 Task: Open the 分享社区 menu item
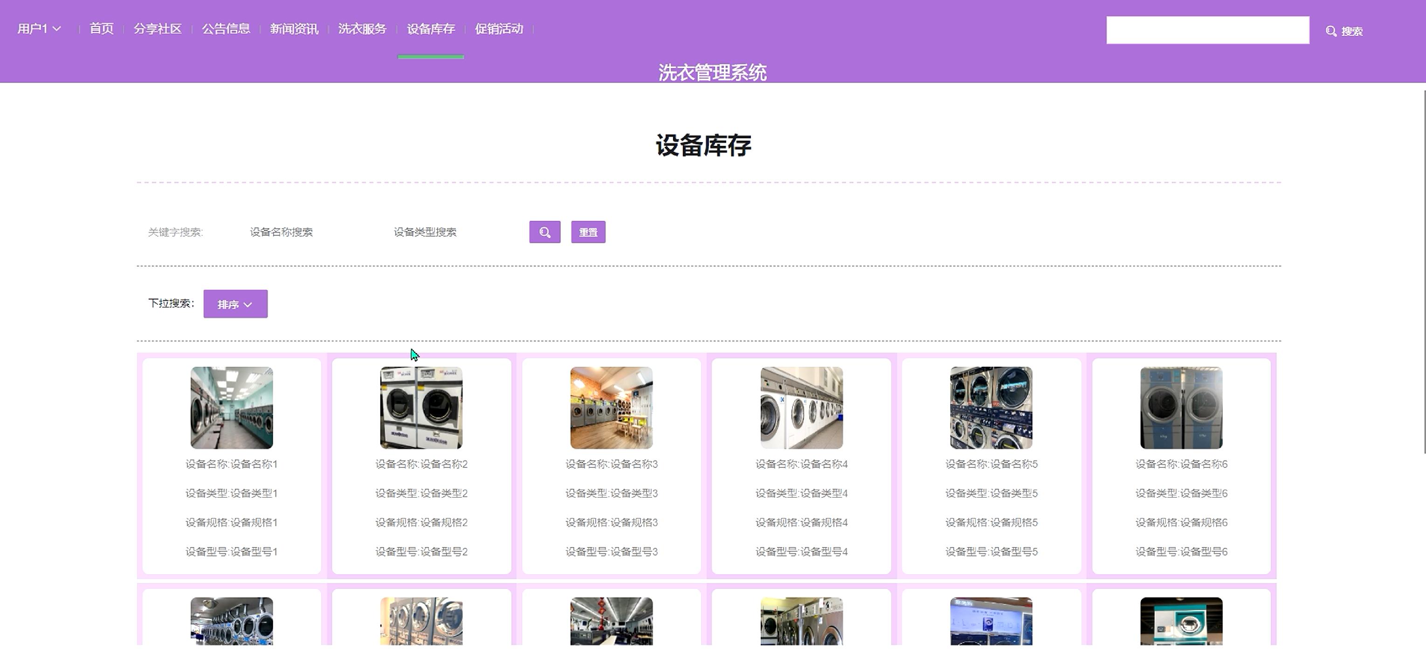158,29
